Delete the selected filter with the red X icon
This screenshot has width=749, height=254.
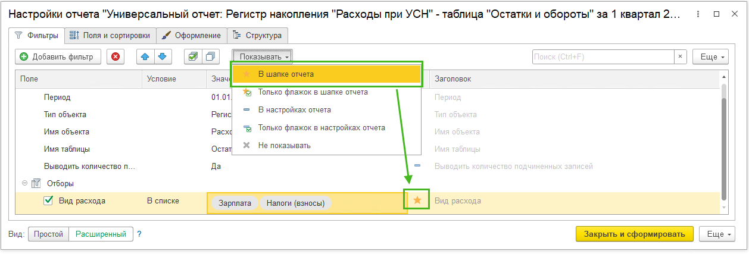(116, 57)
